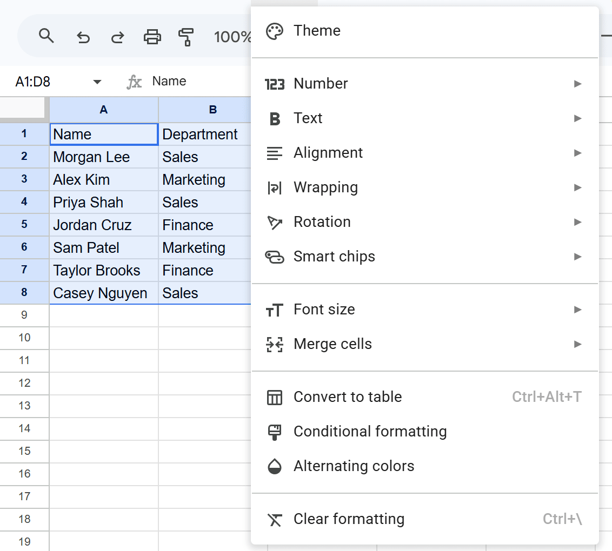Expand the Text submenu arrow

[x=577, y=118]
